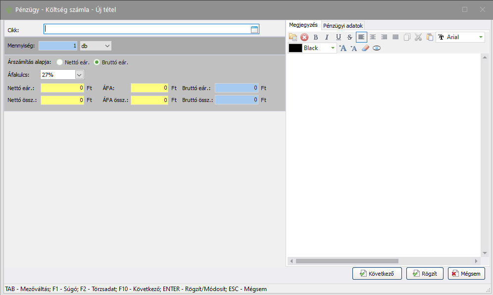Toggle italic text formatting
The width and height of the screenshot is (493, 295).
point(327,37)
